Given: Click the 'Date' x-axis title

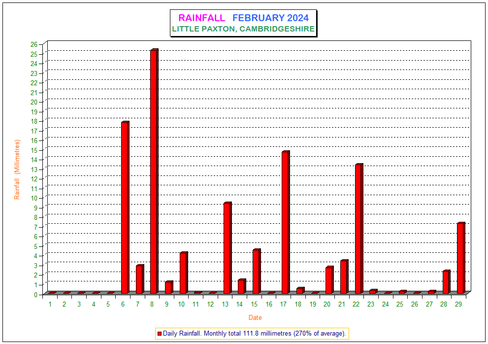Looking at the screenshot, I should (255, 317).
